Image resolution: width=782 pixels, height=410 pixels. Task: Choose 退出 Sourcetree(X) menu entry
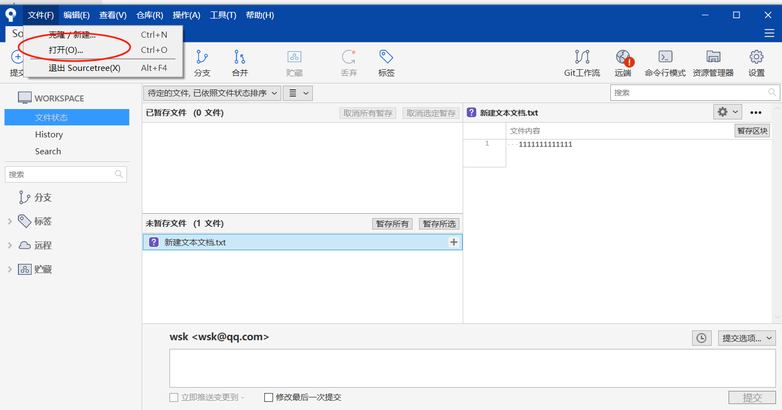coord(103,68)
